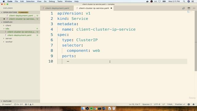Image resolution: width=197 pixels, height=111 pixels.
Task: Click the EXPLORER panel title
Action: 8,8
